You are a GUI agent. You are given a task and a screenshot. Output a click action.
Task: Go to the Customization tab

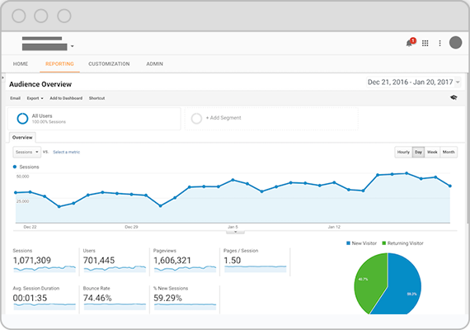[109, 64]
